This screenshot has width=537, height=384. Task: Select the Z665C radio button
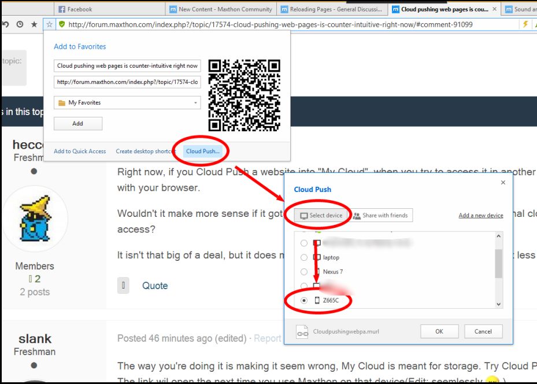(x=304, y=300)
